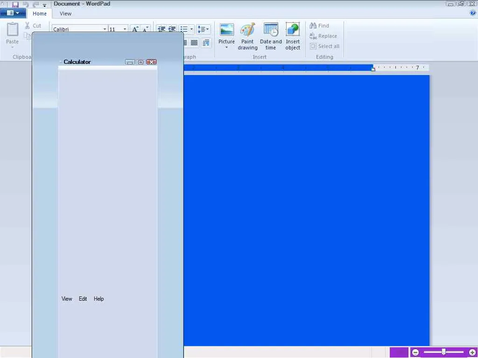
Task: Click the Redo arrow in the quick access toolbar
Action: click(35, 4)
